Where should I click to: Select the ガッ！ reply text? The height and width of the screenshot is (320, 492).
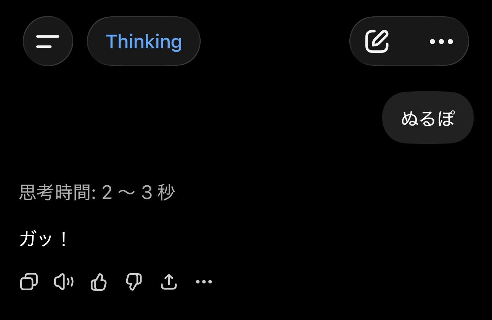tap(43, 240)
